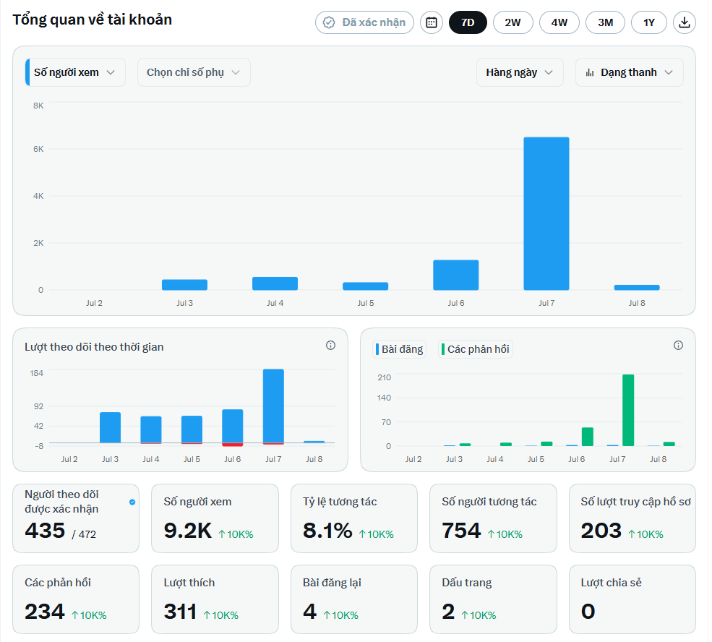
Task: Select the 7D time range
Action: [468, 22]
